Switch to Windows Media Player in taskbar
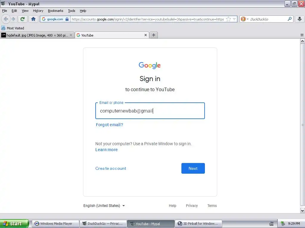This screenshot has height=228, width=305. click(x=56, y=224)
